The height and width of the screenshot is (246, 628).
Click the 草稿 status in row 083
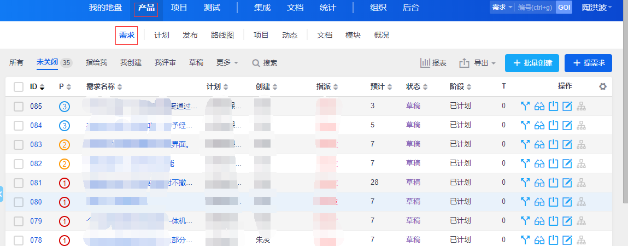(x=413, y=144)
